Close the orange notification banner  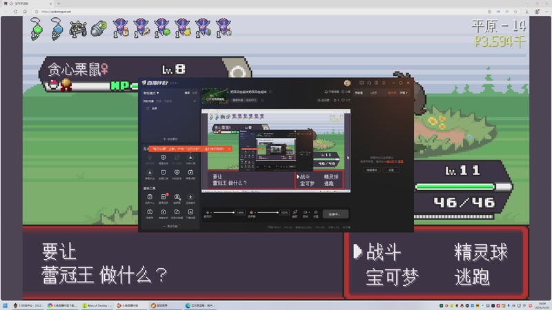pyautogui.click(x=229, y=149)
